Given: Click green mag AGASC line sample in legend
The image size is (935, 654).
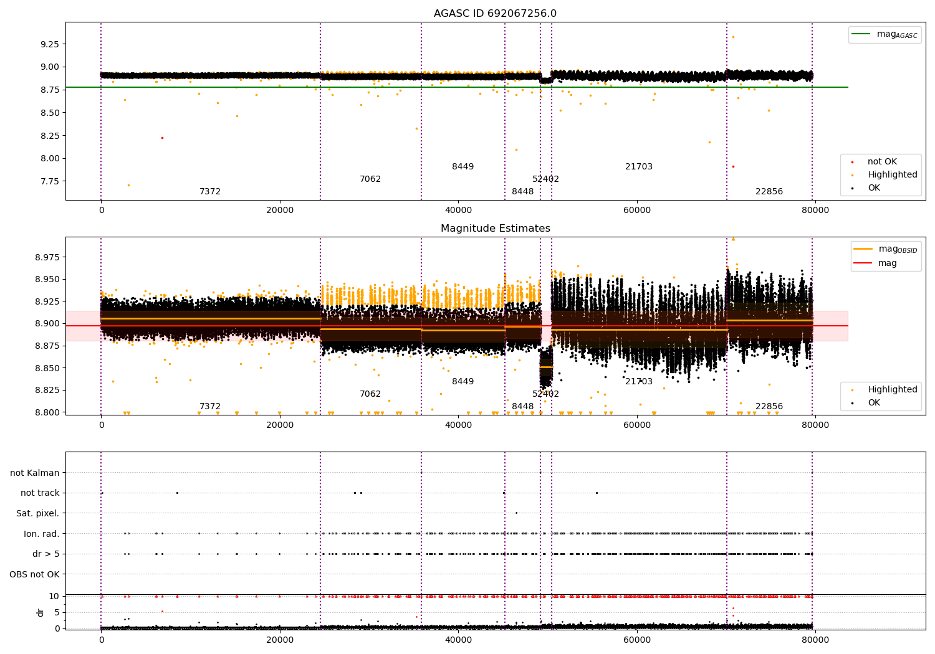Looking at the screenshot, I should (x=861, y=34).
